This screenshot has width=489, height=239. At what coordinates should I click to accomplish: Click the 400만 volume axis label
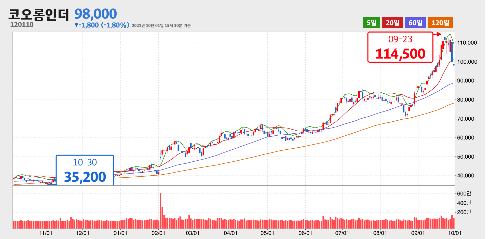coord(464,203)
